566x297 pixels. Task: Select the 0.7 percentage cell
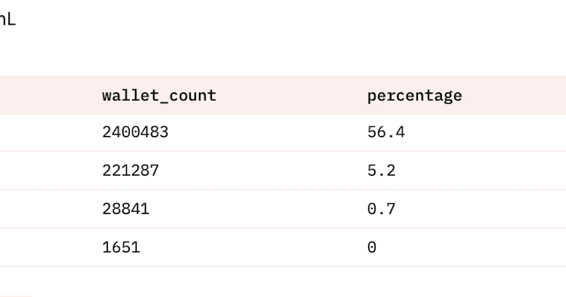coord(381,209)
